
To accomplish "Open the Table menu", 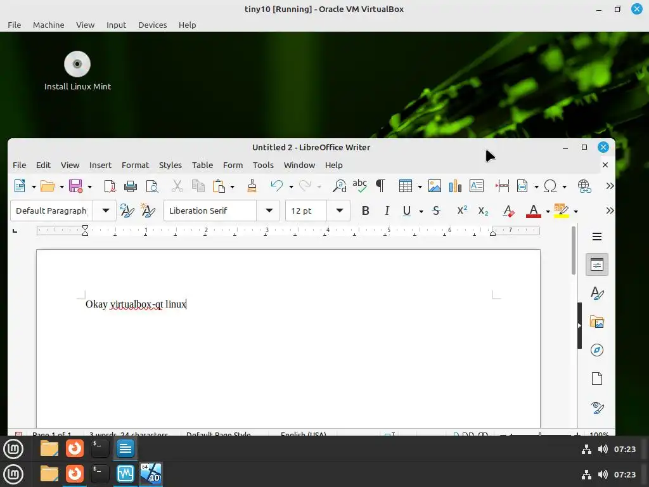I will coord(202,165).
